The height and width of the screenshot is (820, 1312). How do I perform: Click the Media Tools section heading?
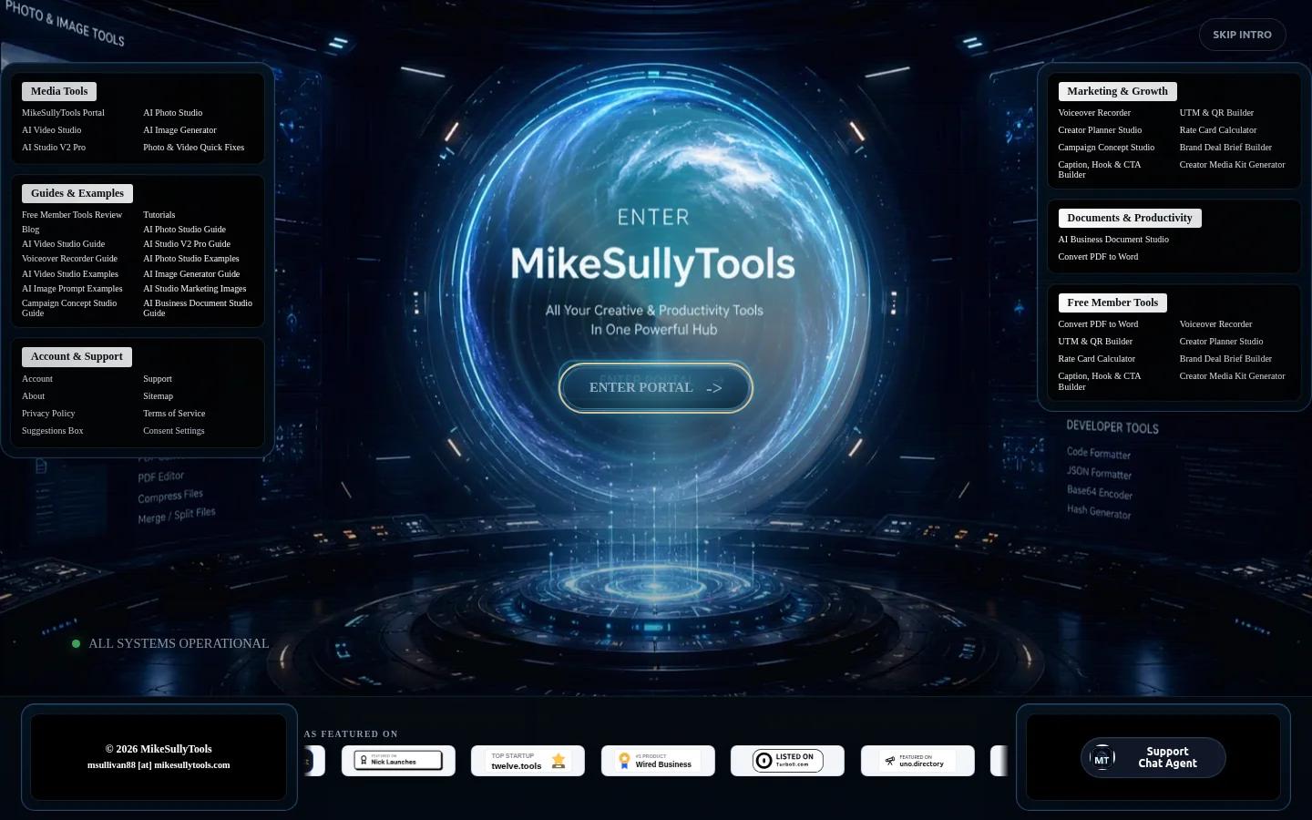59,91
